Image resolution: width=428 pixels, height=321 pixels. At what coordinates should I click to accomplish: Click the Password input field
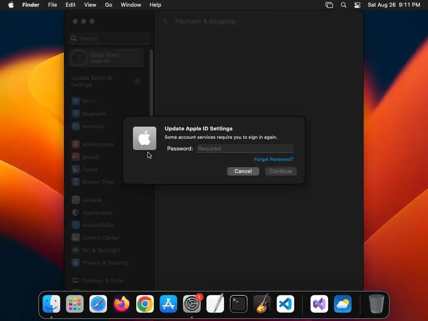pos(245,148)
